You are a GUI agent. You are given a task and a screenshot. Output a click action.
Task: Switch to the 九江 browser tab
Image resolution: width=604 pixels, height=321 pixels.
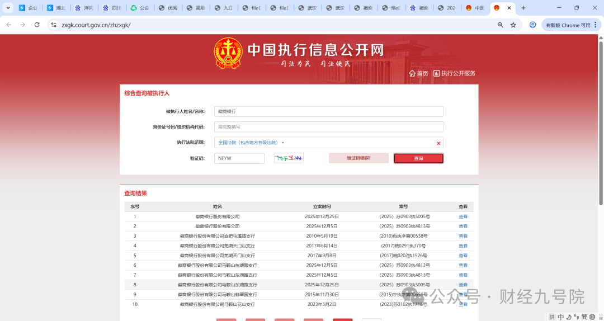pyautogui.click(x=224, y=8)
